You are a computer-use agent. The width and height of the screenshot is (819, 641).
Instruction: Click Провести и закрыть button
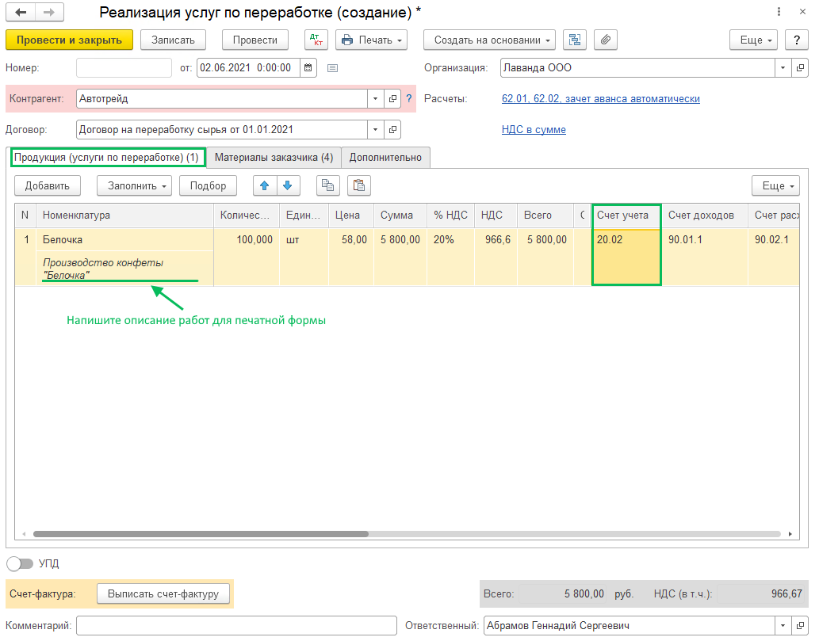[x=69, y=40]
